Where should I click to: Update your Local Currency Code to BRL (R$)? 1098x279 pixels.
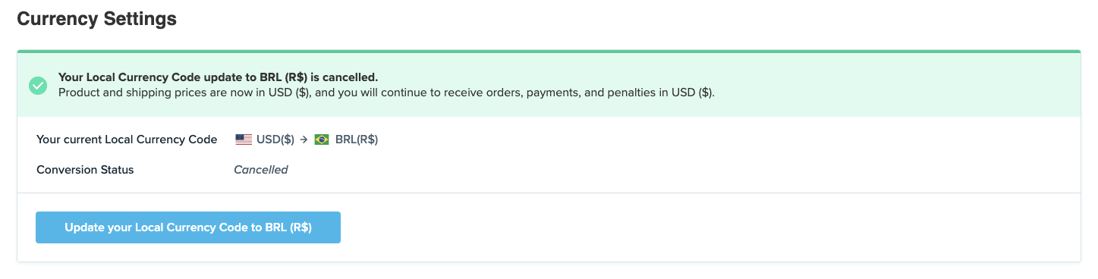click(188, 227)
